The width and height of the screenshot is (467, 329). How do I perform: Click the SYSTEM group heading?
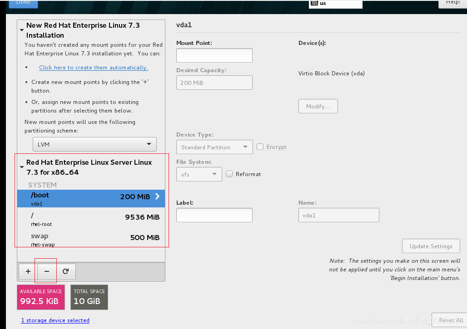coord(42,185)
